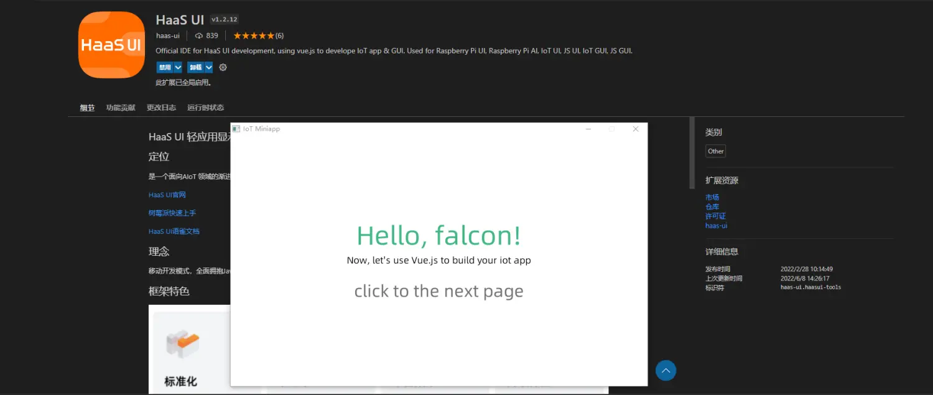Viewport: 933px width, 395px height.
Task: Click the IoT Miniapp title bar text
Action: (261, 129)
